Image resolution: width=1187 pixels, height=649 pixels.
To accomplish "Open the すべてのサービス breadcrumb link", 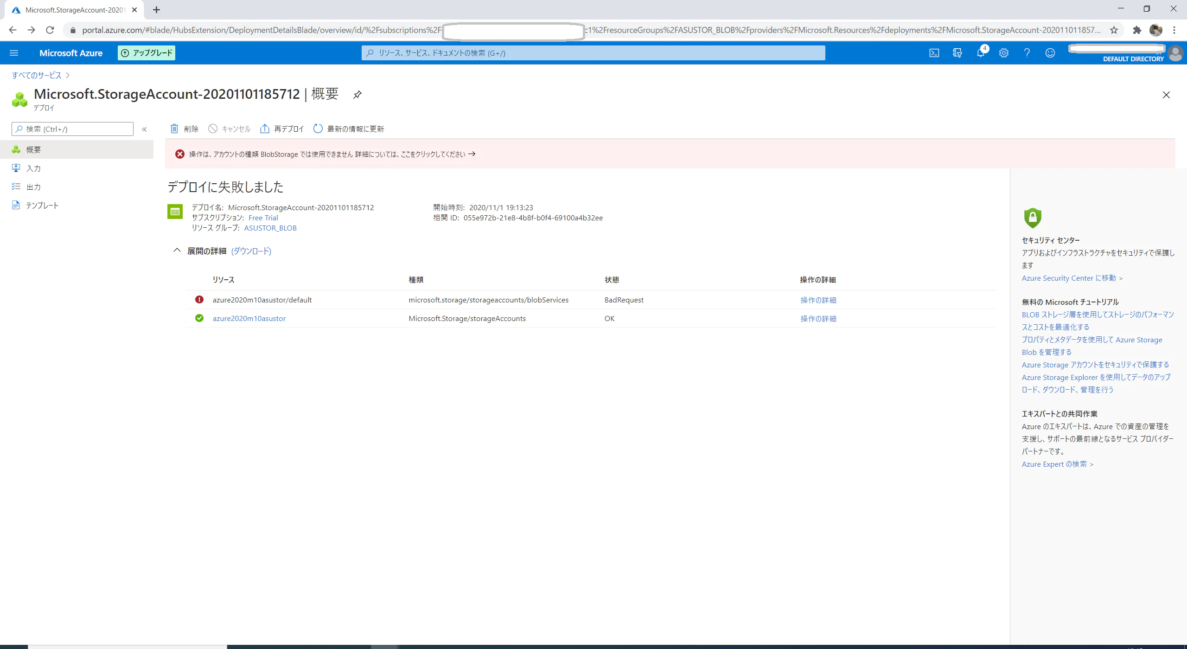I will [x=37, y=75].
